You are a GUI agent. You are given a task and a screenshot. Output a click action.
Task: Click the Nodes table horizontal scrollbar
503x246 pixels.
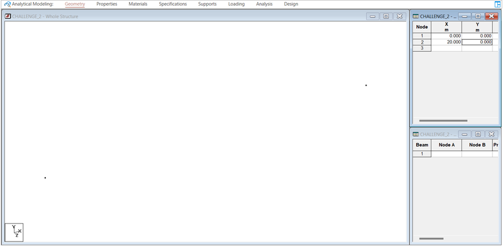(x=443, y=121)
